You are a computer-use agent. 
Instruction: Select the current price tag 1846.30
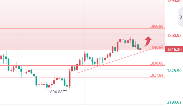tap(174, 50)
